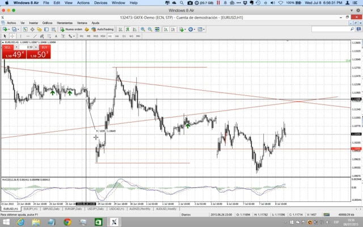Expand the periodicity clock dropdown
Screen dimensions: 363x227
[195, 29]
